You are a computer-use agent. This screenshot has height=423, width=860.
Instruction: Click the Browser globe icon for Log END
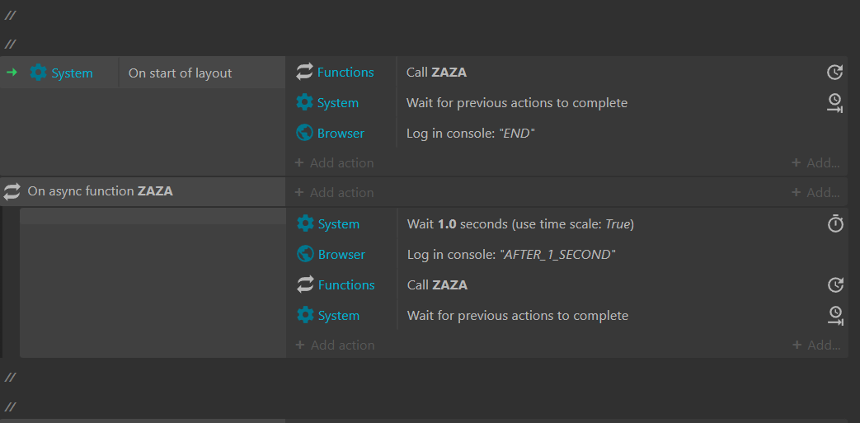click(x=304, y=133)
